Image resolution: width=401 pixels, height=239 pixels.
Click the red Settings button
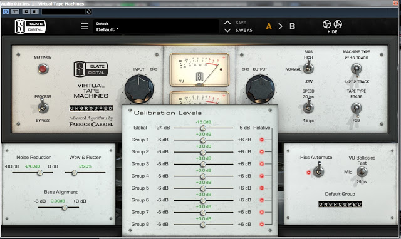[x=43, y=69]
